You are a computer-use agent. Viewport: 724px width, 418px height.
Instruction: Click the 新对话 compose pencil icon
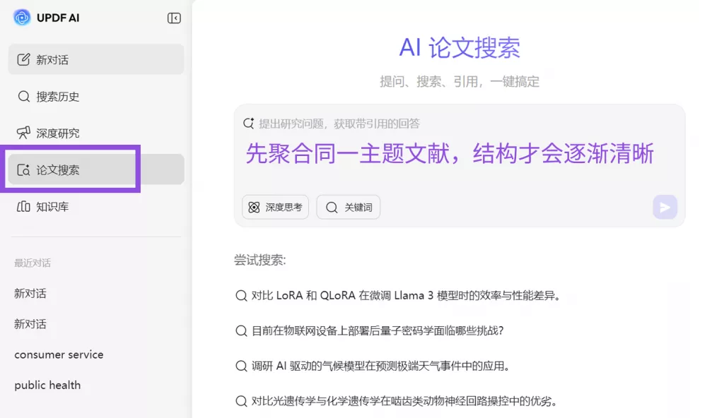click(23, 59)
